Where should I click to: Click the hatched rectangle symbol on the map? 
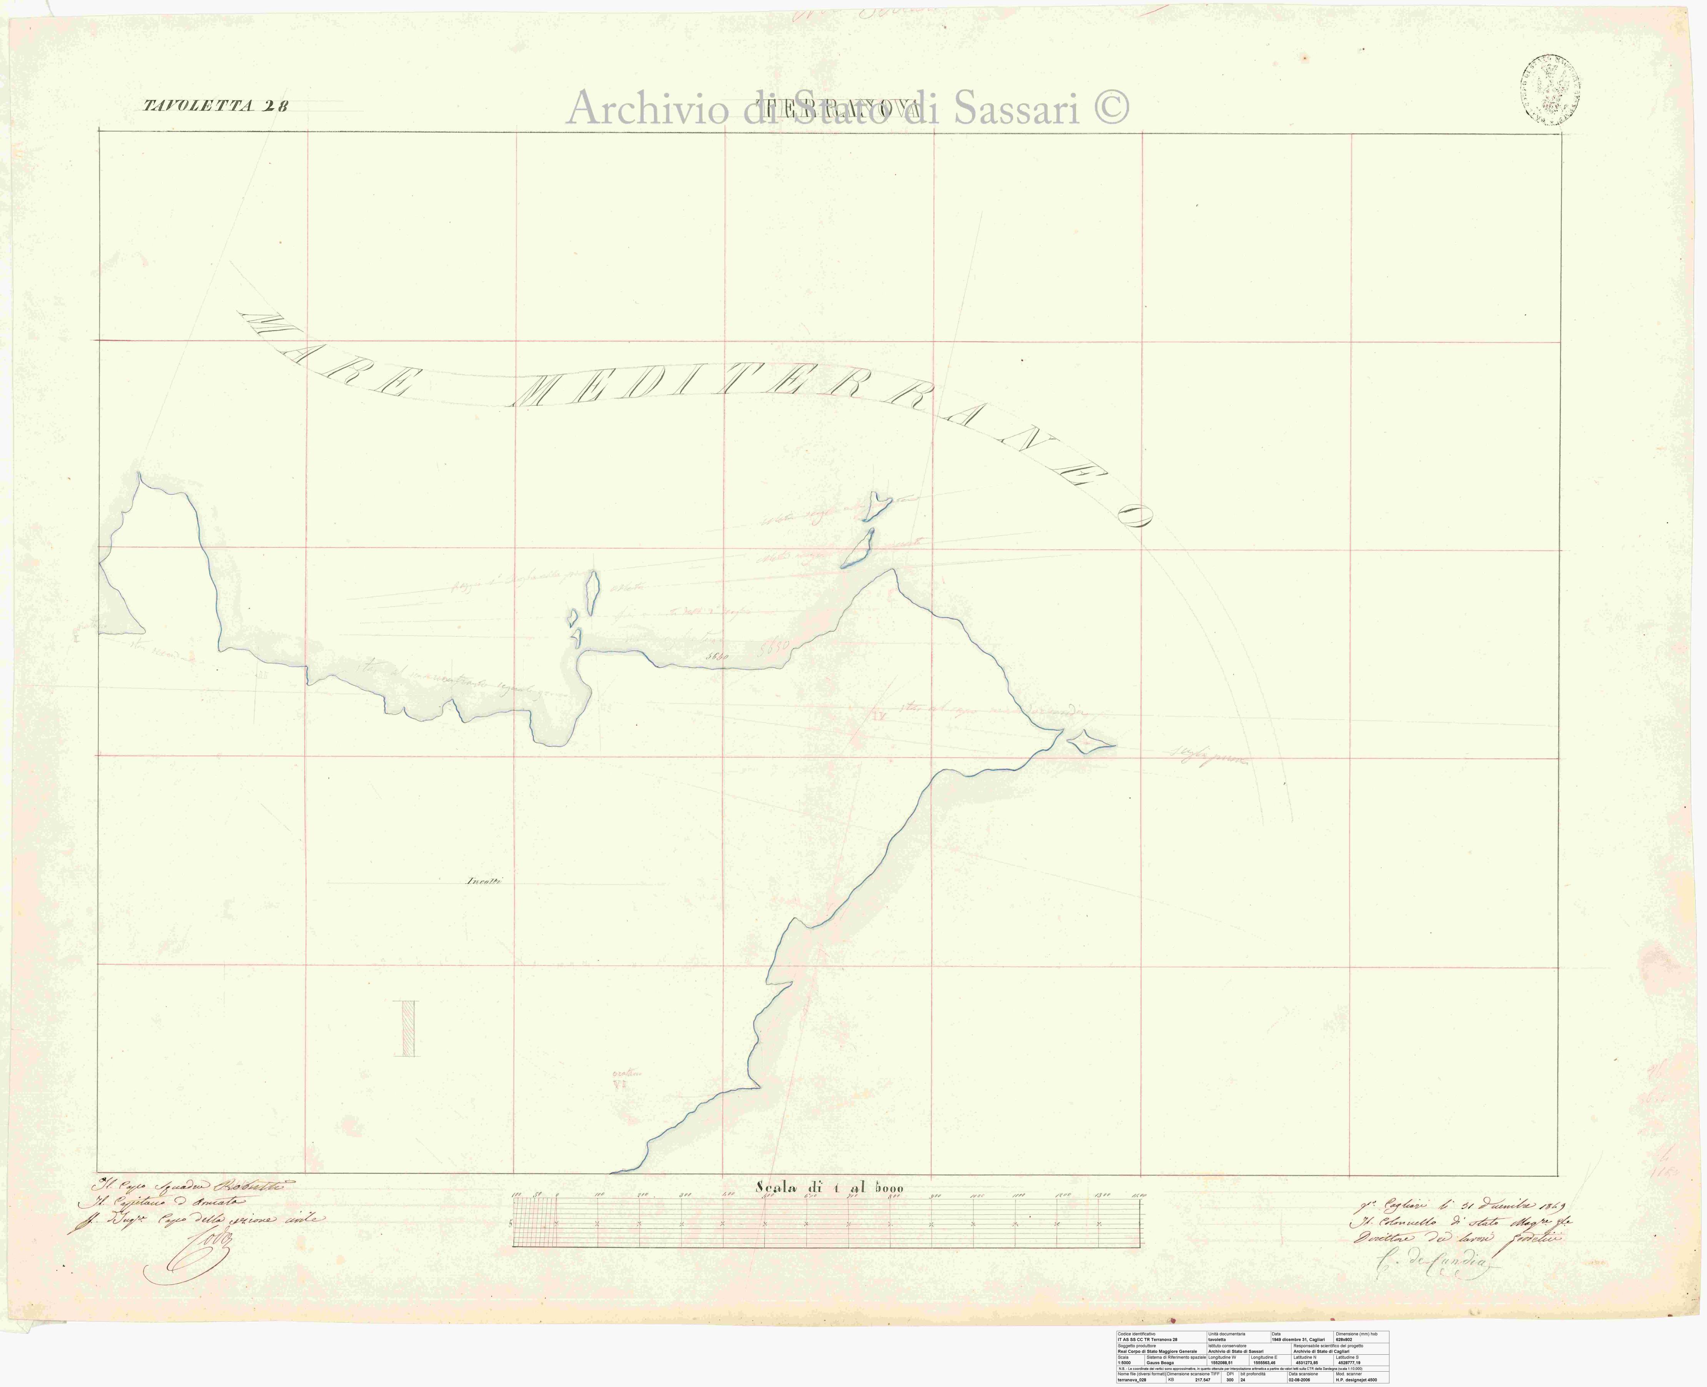(x=408, y=1029)
